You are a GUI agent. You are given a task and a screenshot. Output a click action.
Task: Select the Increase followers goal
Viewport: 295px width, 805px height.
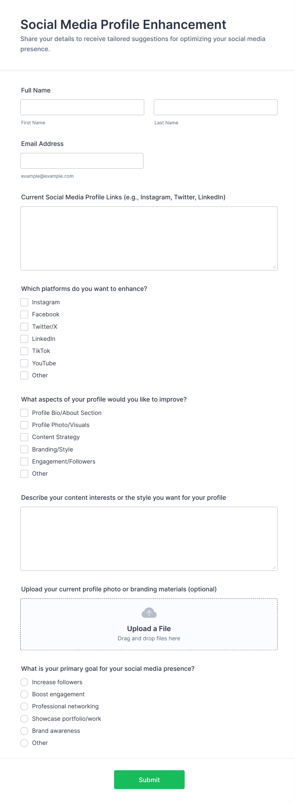click(x=24, y=682)
